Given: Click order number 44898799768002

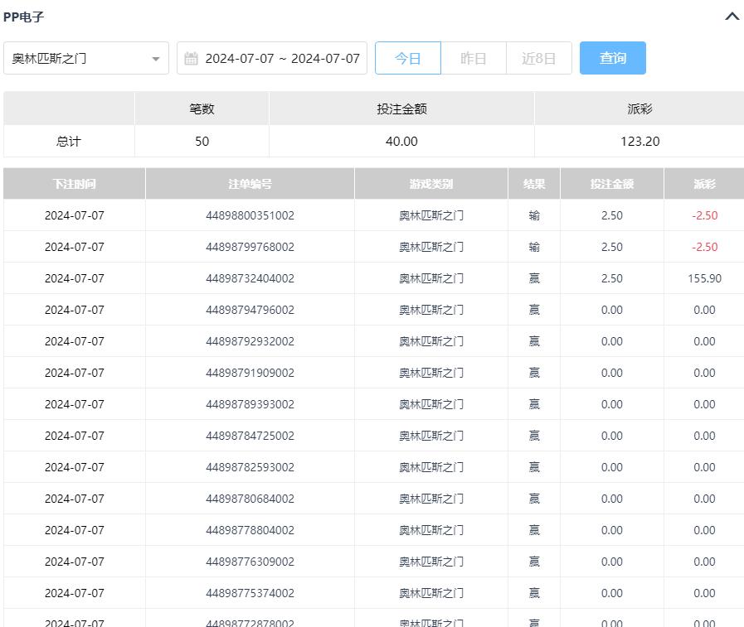Looking at the screenshot, I should (250, 247).
